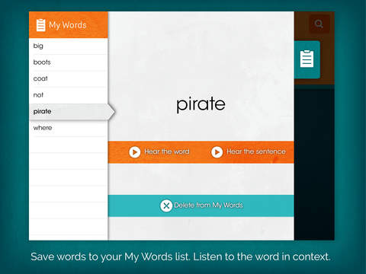Viewport: 366px width, 274px height.
Task: Open the teal clipboard tab icon
Action: [307, 59]
